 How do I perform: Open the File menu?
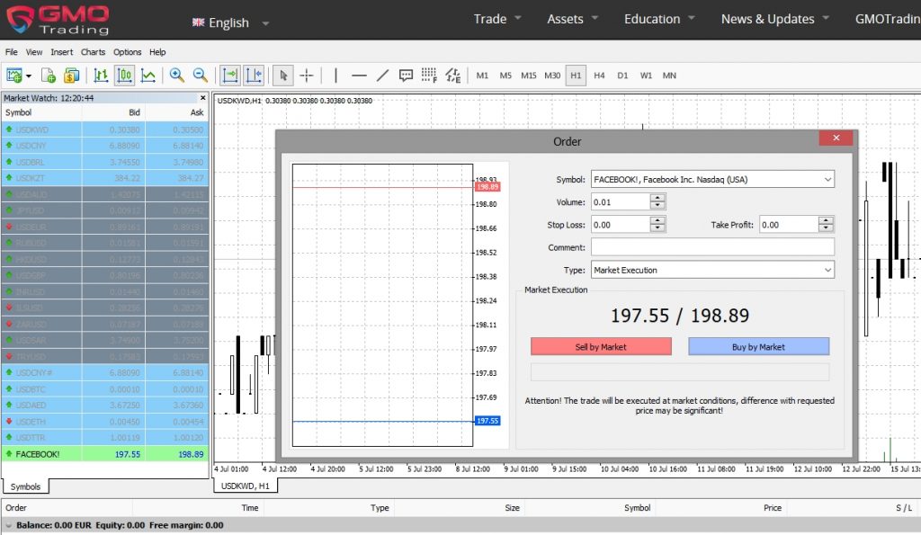11,51
